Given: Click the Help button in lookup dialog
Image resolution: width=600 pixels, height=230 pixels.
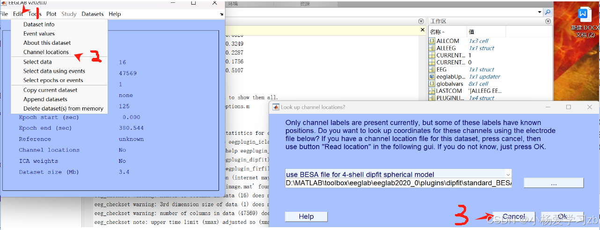Looking at the screenshot, I should [x=306, y=216].
